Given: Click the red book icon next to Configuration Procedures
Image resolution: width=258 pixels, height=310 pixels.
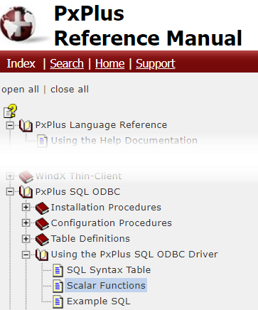Looking at the screenshot, I should click(42, 223).
